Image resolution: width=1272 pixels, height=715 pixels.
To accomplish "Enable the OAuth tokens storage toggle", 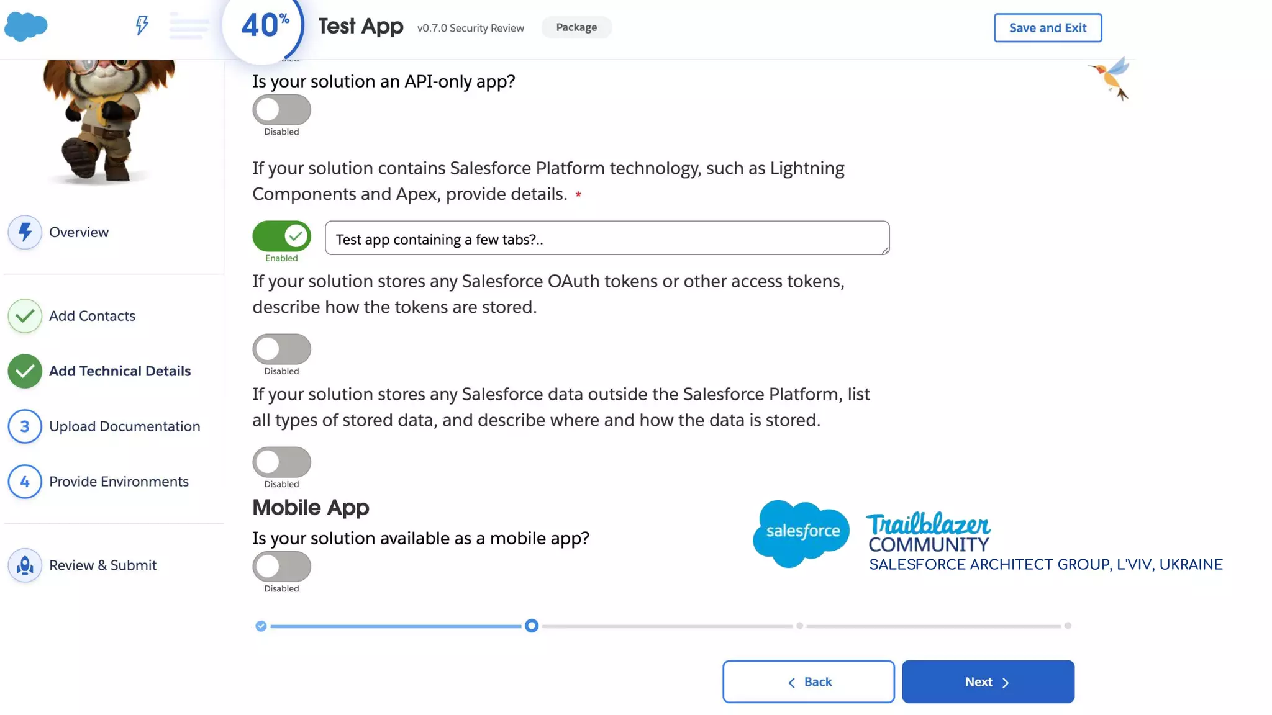I will coord(281,349).
